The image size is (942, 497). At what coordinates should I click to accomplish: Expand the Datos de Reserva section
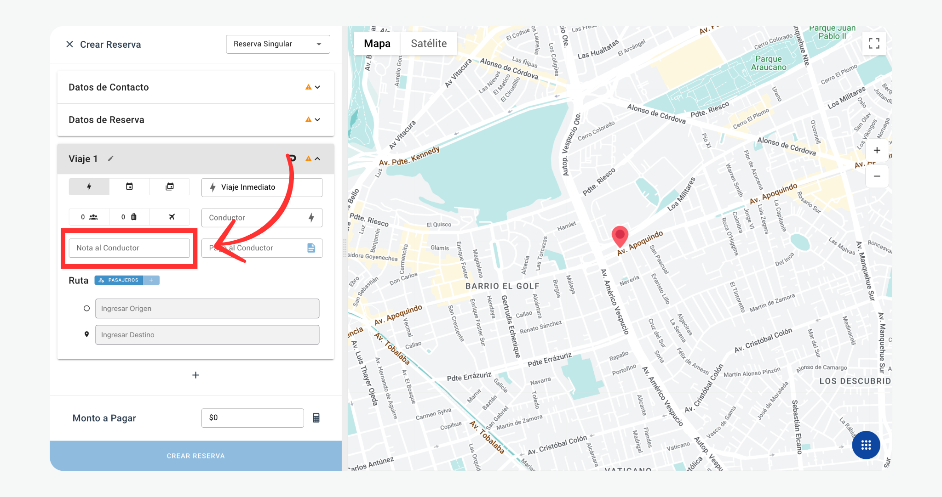195,120
